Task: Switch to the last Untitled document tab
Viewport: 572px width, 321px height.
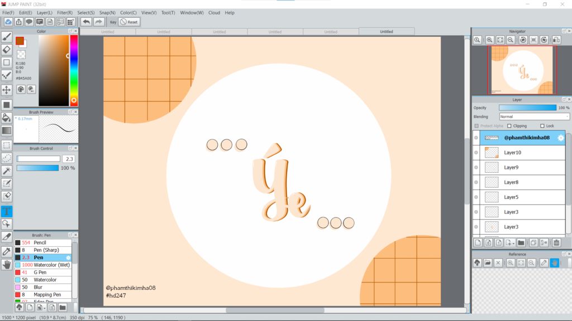Action: (387, 32)
